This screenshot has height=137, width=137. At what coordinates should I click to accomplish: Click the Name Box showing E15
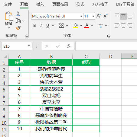pyautogui.click(x=14, y=46)
